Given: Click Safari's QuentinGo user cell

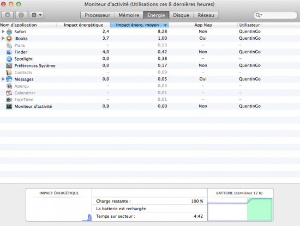Looking at the screenshot, I should pos(249,32).
